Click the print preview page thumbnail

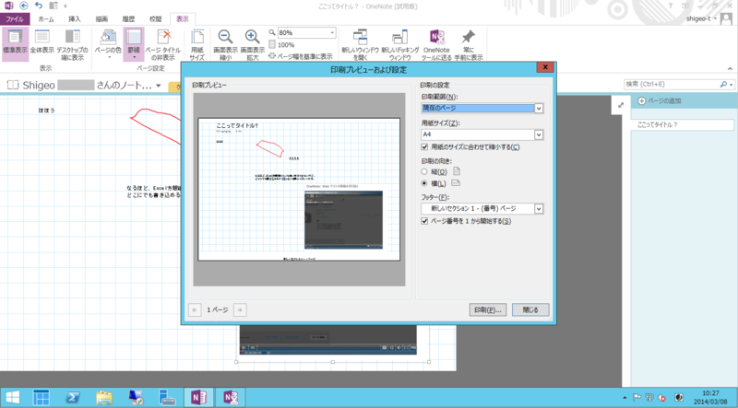click(x=299, y=190)
